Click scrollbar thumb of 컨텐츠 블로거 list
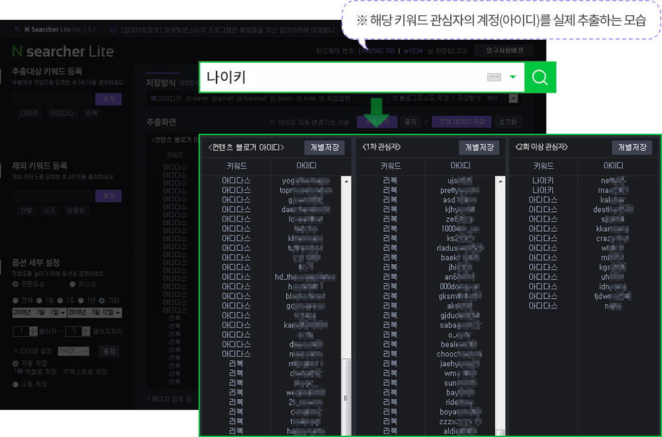Viewport: 662px width, 437px height. (346, 397)
